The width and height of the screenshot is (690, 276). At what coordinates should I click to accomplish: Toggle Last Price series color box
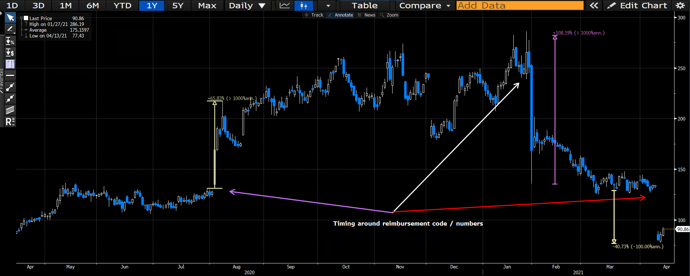(x=26, y=18)
